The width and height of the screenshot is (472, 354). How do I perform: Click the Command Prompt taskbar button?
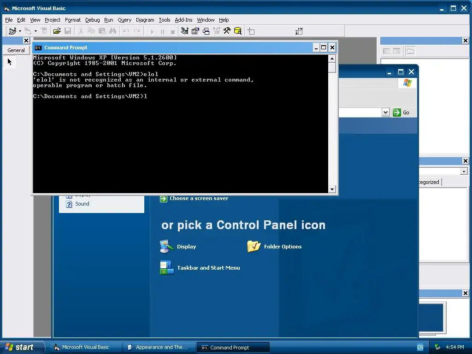click(x=233, y=348)
